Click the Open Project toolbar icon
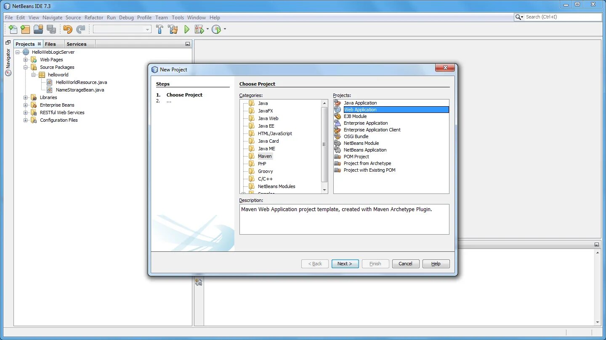 coord(39,29)
